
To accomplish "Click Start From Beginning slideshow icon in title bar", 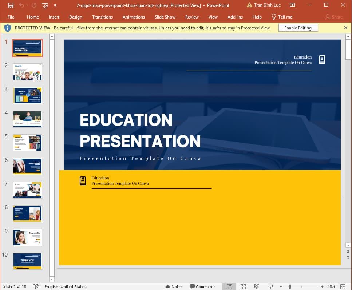I will point(45,5).
